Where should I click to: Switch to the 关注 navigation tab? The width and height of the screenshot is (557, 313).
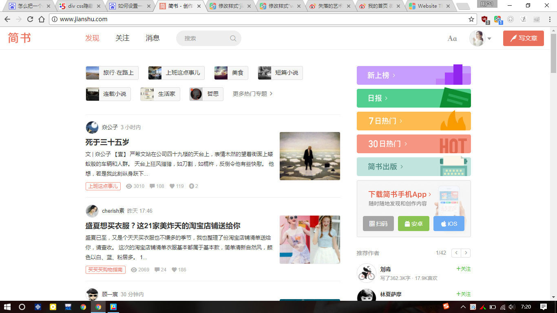tap(122, 38)
